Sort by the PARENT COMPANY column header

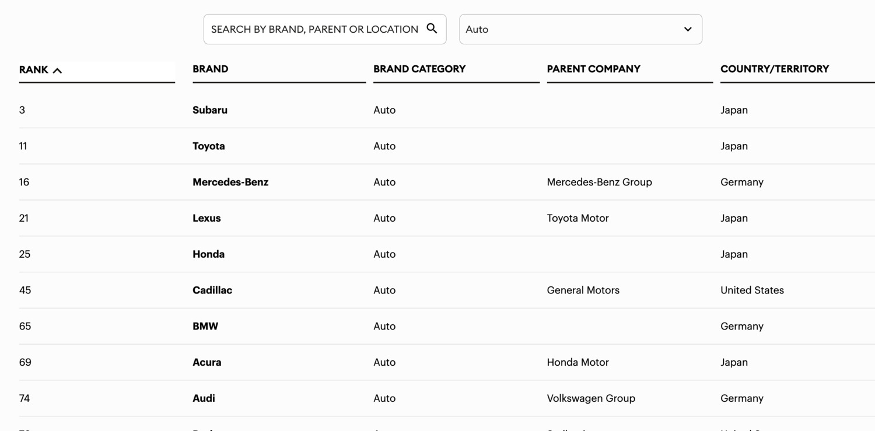(x=594, y=69)
